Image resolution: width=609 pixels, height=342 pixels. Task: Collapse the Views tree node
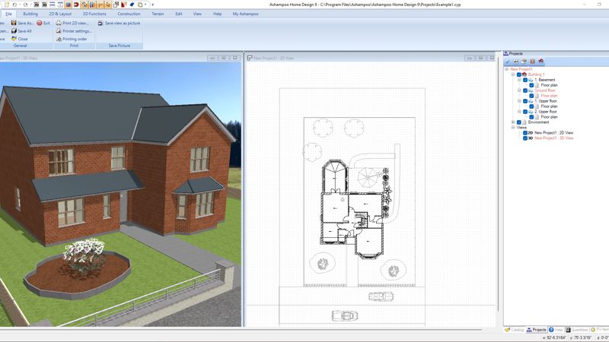pyautogui.click(x=512, y=127)
